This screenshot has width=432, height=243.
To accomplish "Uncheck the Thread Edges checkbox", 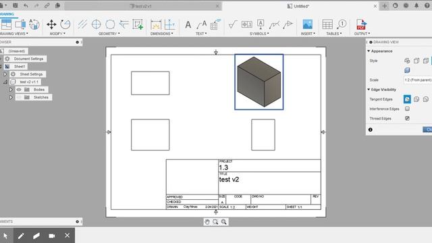I will tap(407, 118).
